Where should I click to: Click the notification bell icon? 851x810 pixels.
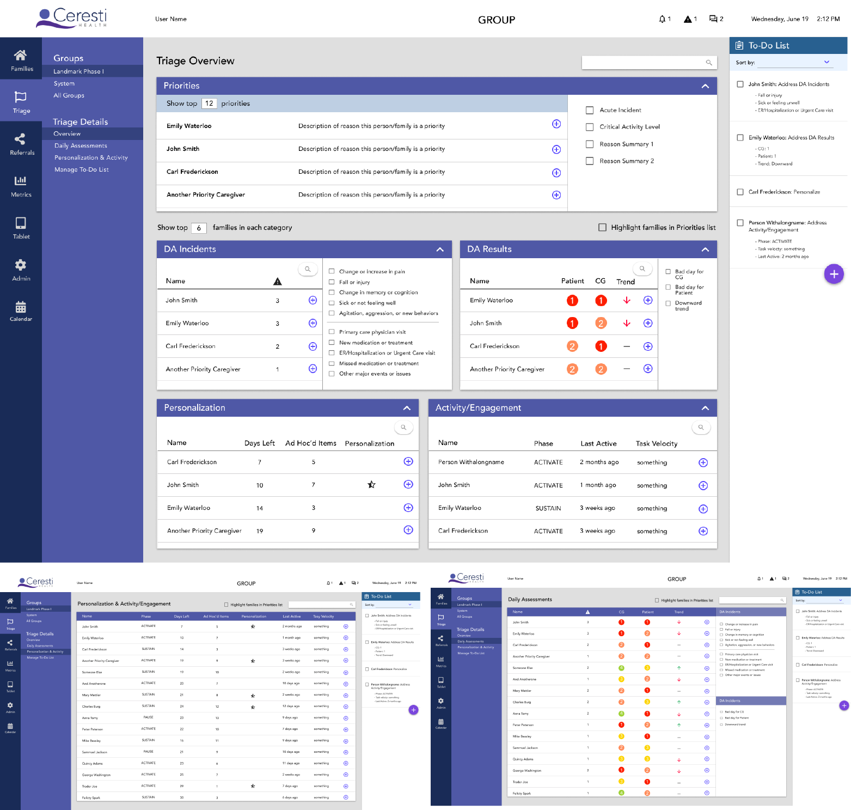click(662, 19)
